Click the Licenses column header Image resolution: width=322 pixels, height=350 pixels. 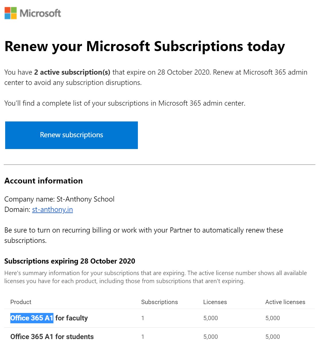215,302
